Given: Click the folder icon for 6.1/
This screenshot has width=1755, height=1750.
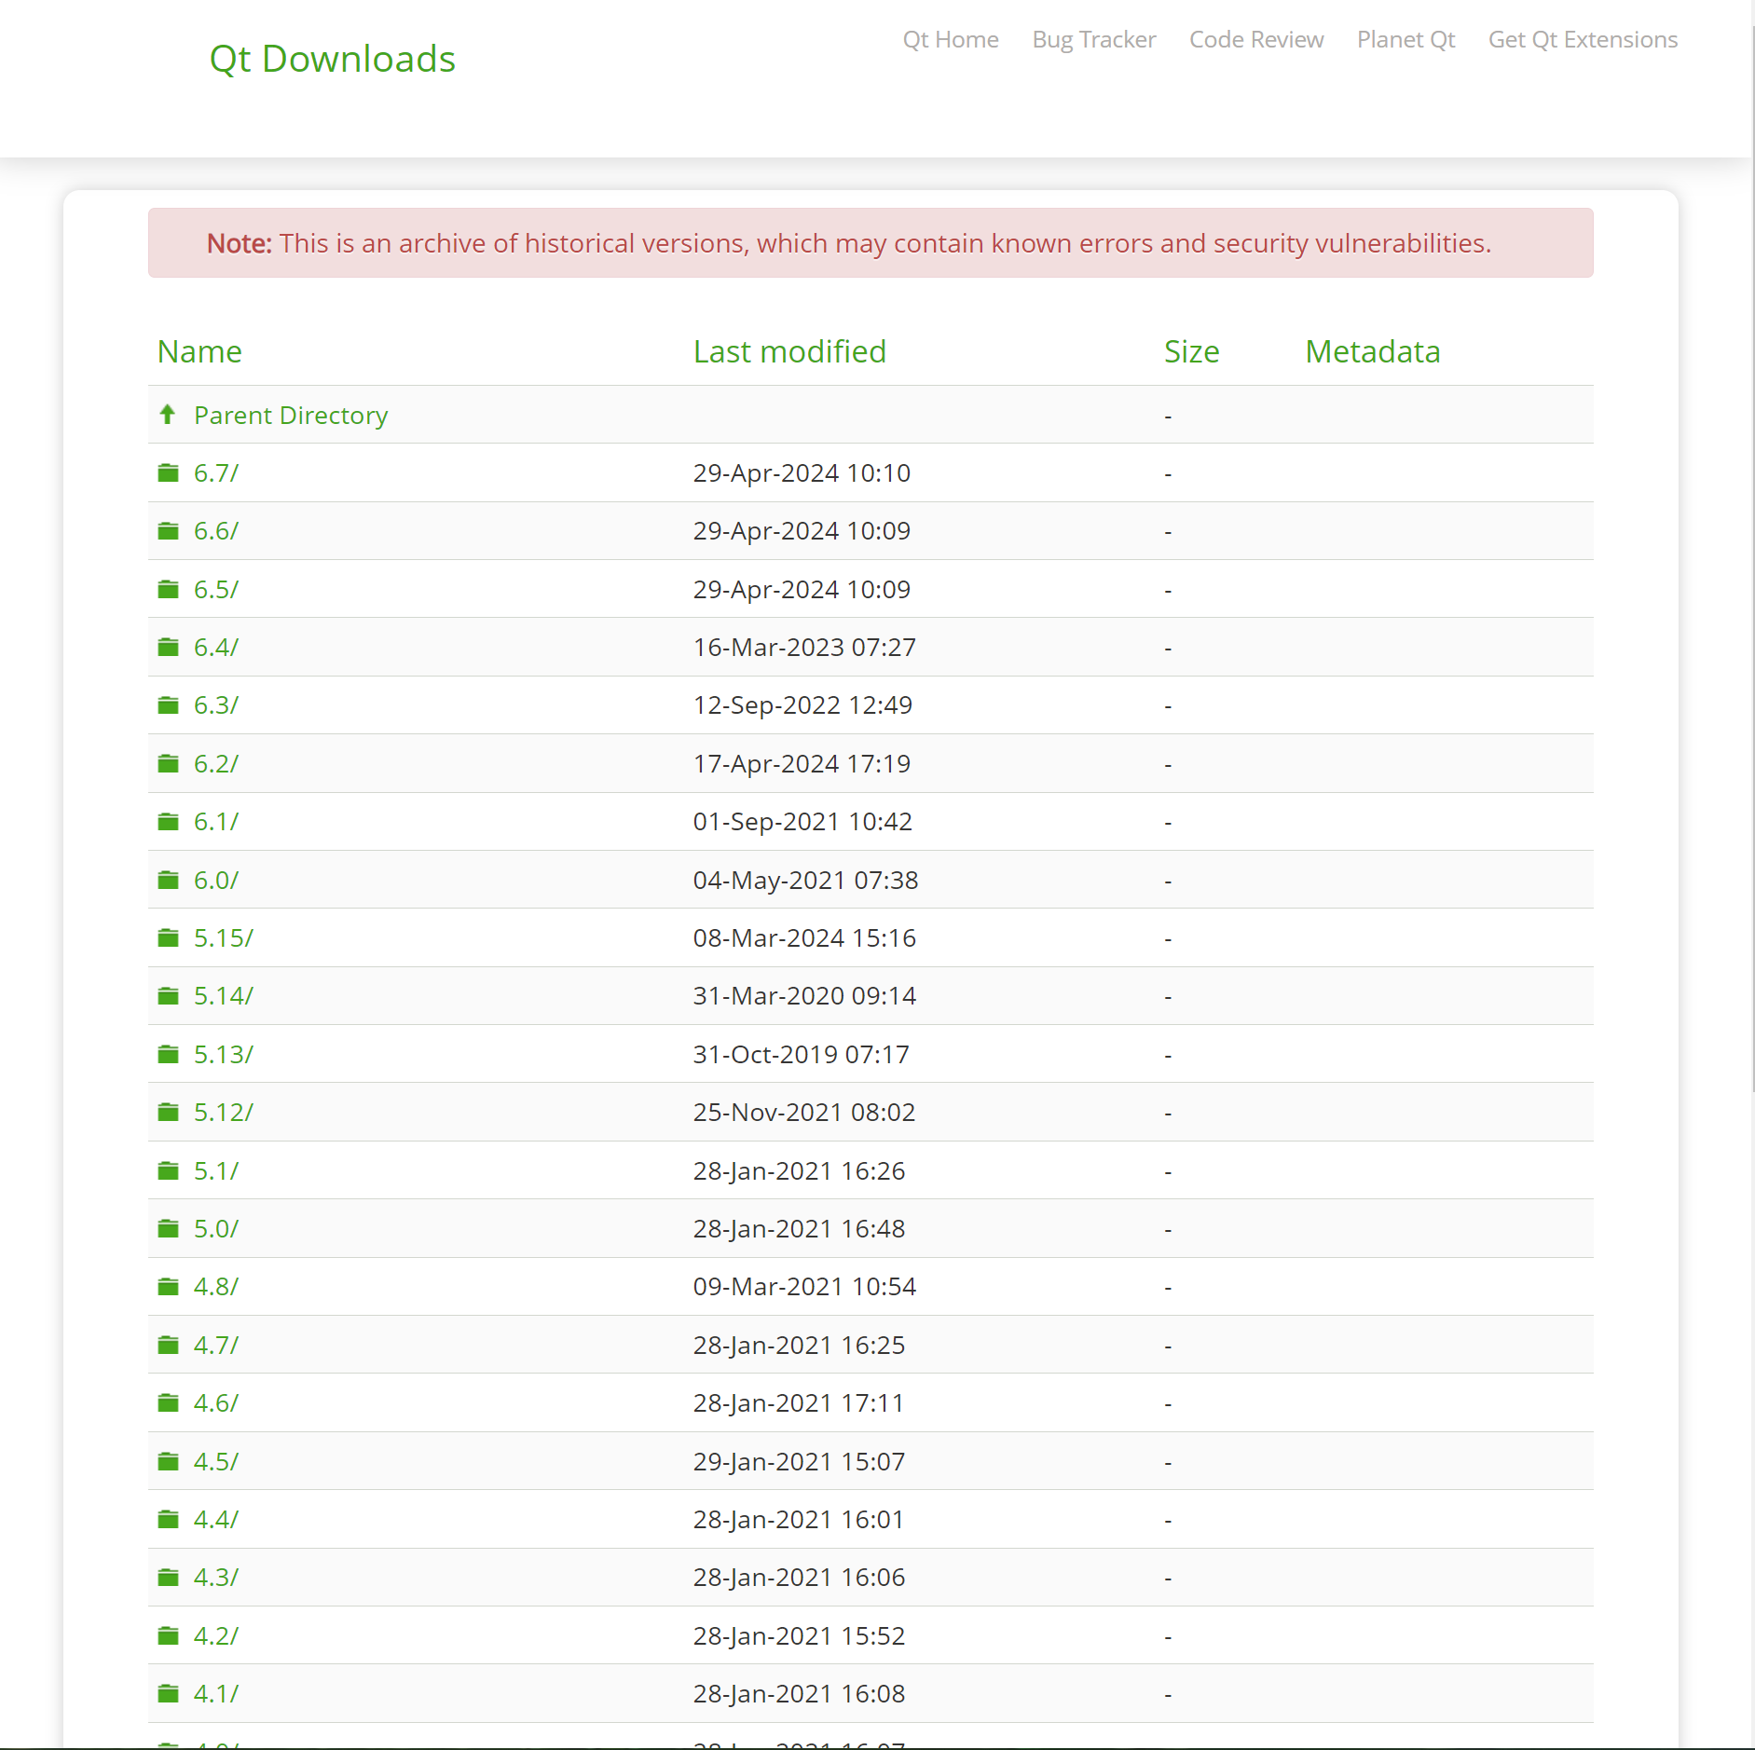Looking at the screenshot, I should click(x=168, y=822).
